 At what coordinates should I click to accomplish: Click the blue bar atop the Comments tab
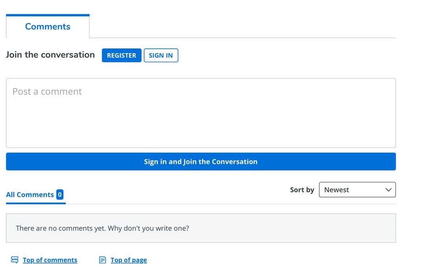click(x=48, y=15)
